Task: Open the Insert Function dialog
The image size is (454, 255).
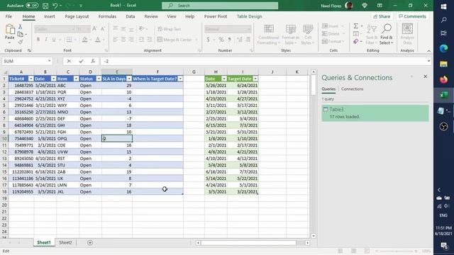Action: [x=93, y=61]
